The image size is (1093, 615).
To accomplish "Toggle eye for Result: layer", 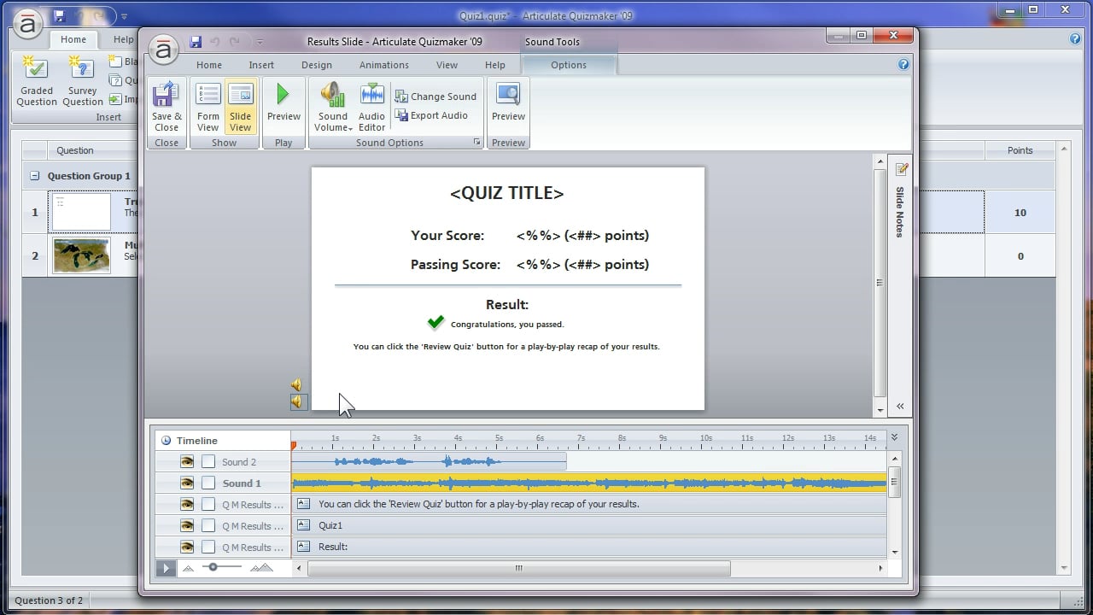I will 187,547.
